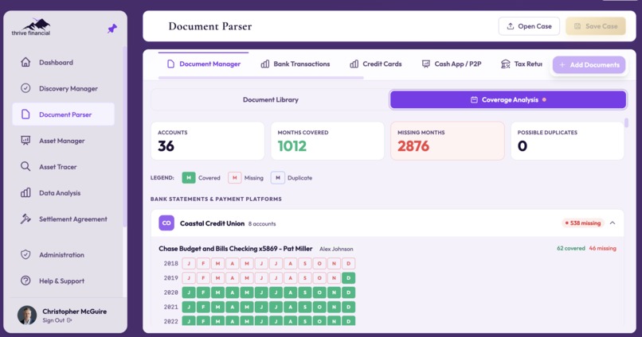The image size is (642, 337).
Task: Click the Help & Support question icon
Action: tap(25, 281)
